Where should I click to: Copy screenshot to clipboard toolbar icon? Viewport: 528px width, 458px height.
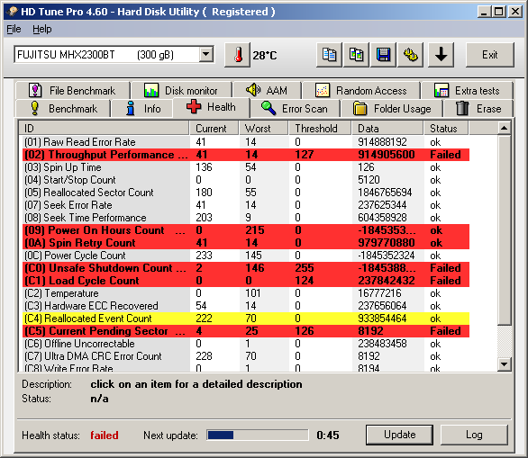pos(356,55)
